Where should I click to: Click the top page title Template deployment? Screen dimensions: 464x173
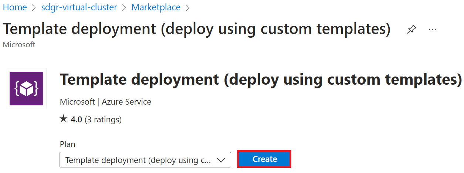196,29
